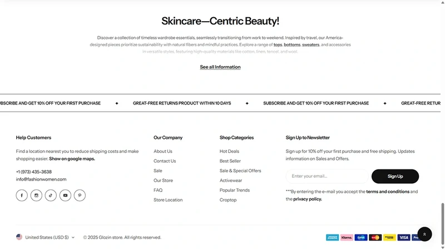Viewport: 445px width, 250px height.
Task: Open the Facebook social icon
Action: point(22,196)
